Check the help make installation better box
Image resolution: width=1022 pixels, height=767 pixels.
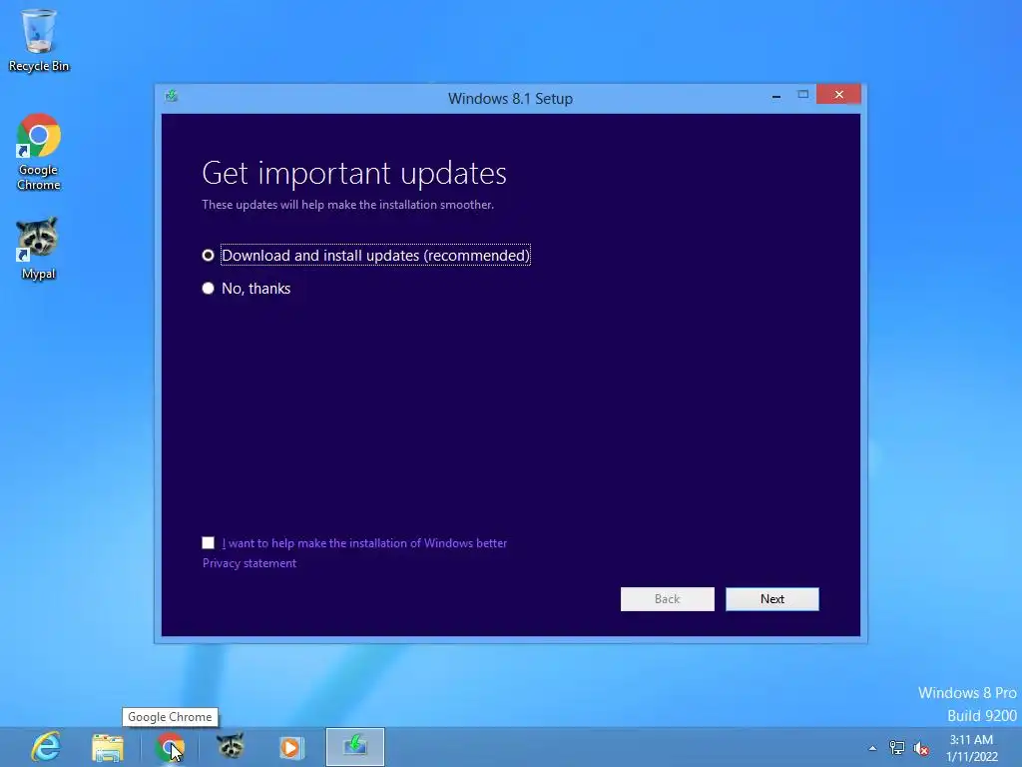pyautogui.click(x=208, y=542)
